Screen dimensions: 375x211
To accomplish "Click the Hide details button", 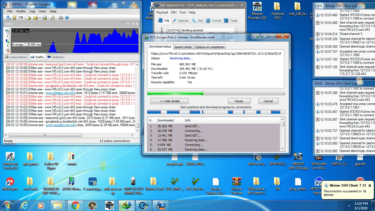I will pyautogui.click(x=169, y=101).
